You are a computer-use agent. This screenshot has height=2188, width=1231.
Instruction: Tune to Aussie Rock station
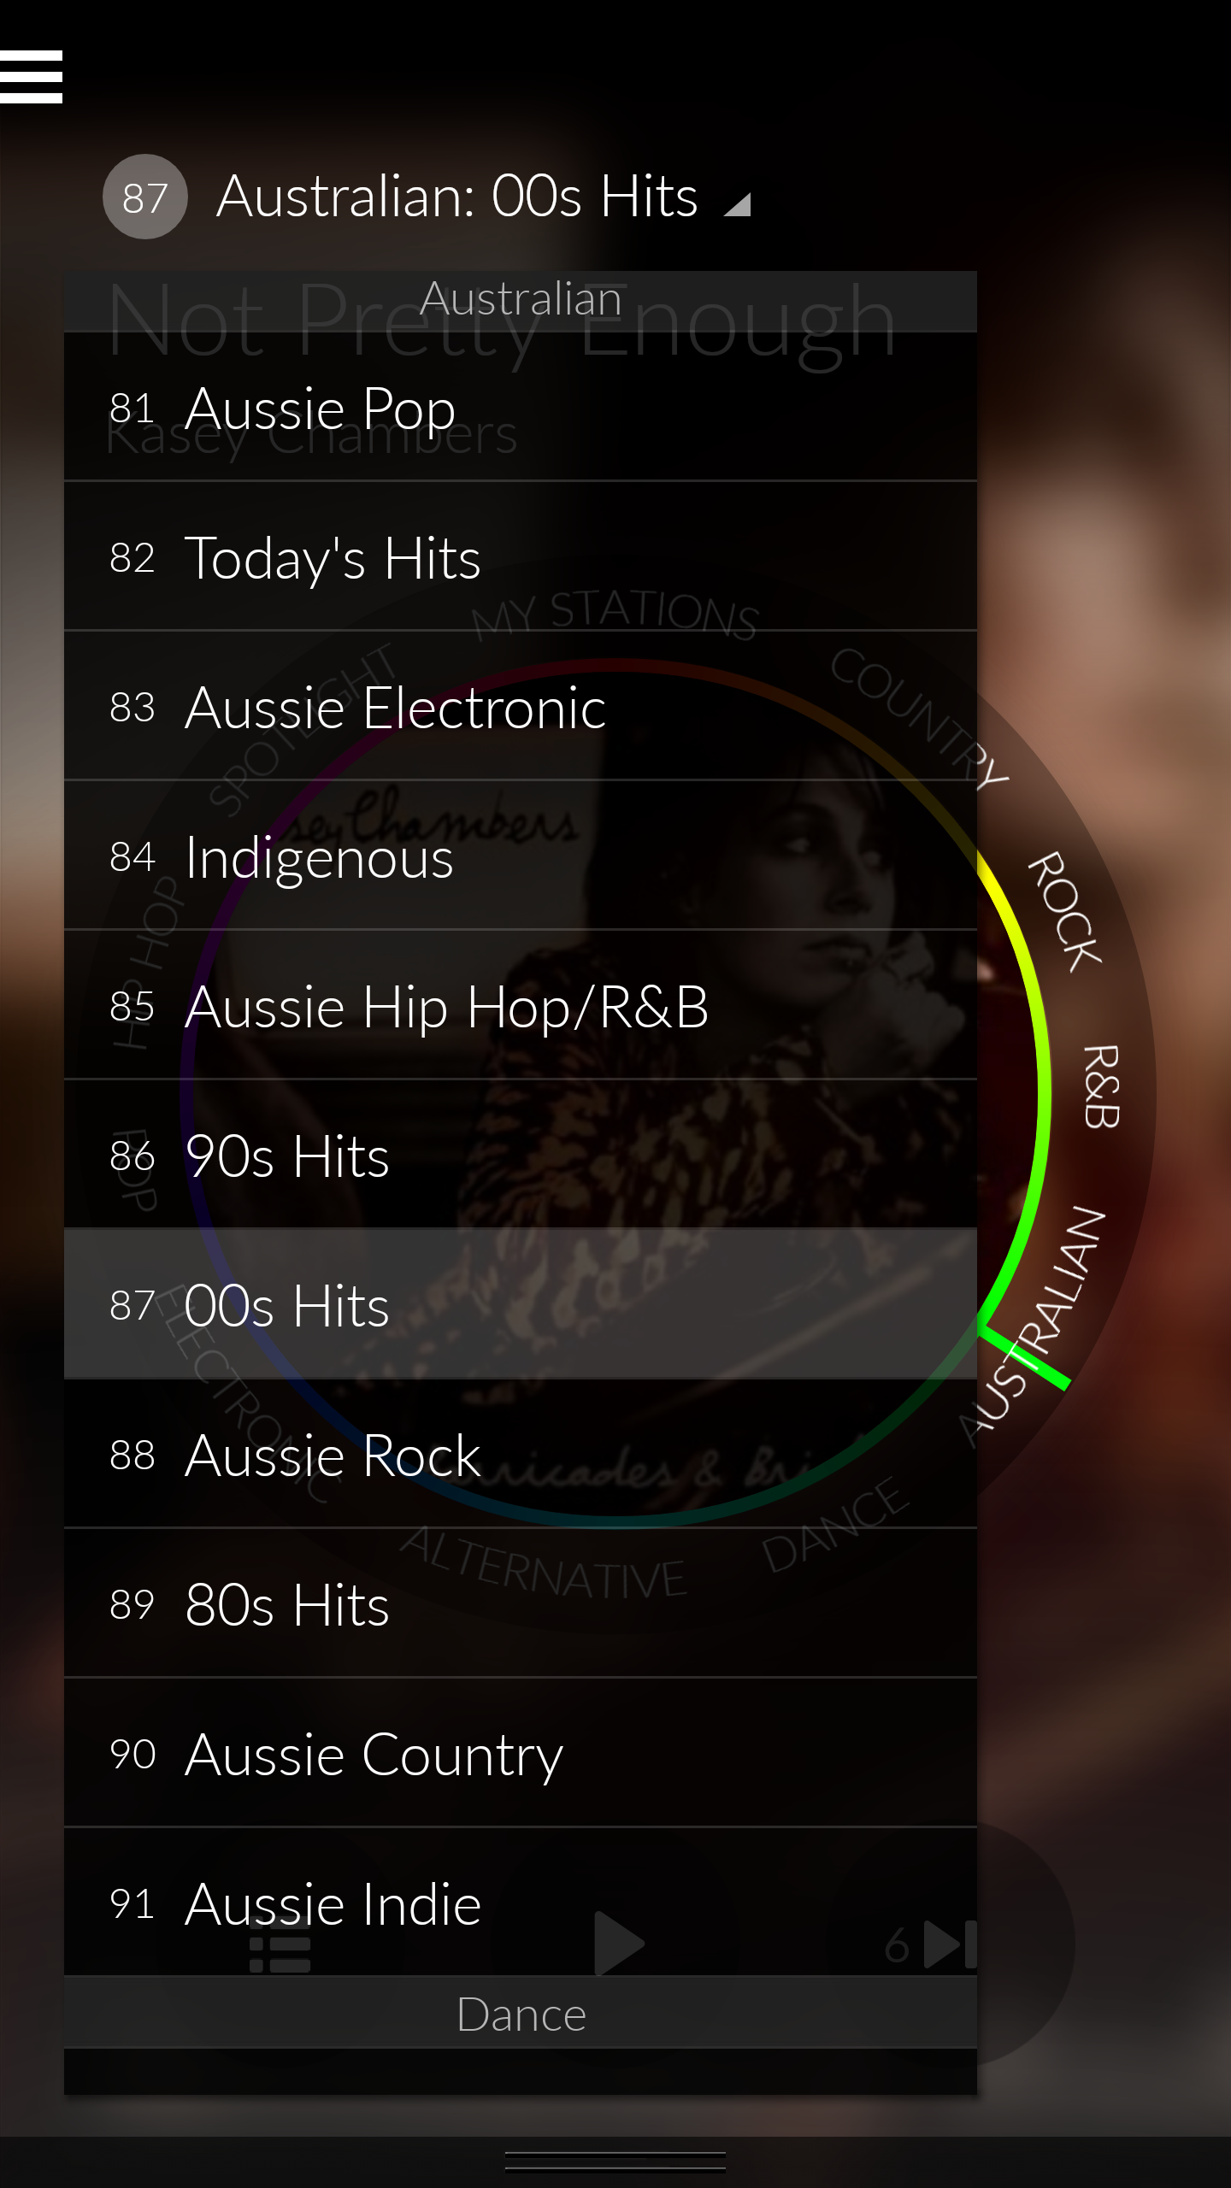coord(521,1454)
